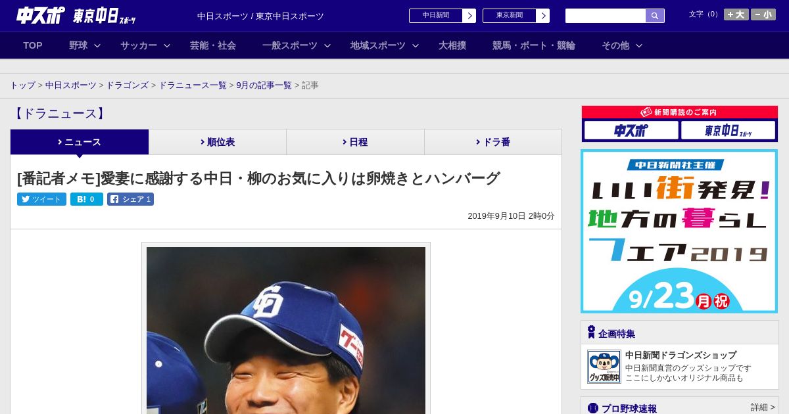Click the article photo of smiling player

286,330
